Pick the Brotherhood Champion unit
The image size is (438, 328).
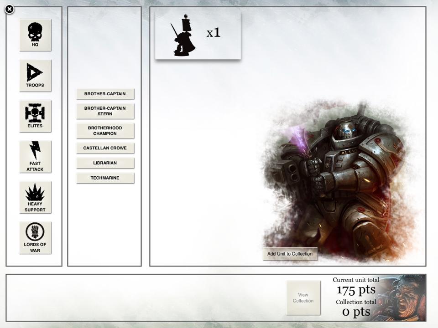105,131
